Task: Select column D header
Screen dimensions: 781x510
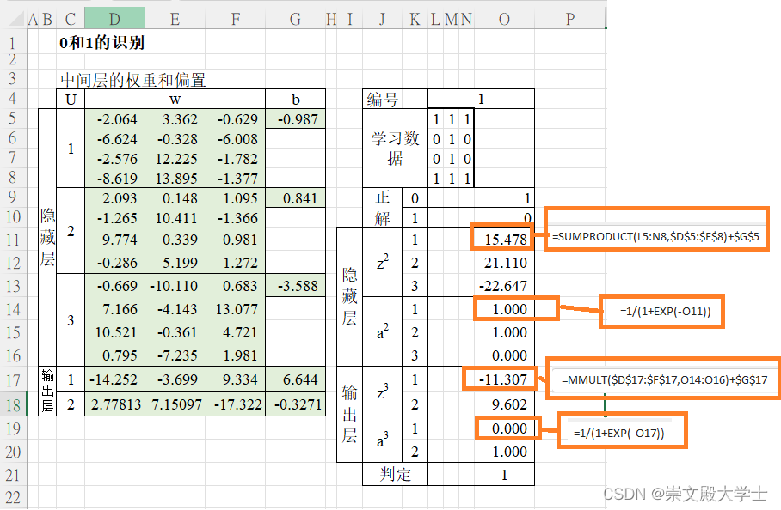Action: click(115, 19)
